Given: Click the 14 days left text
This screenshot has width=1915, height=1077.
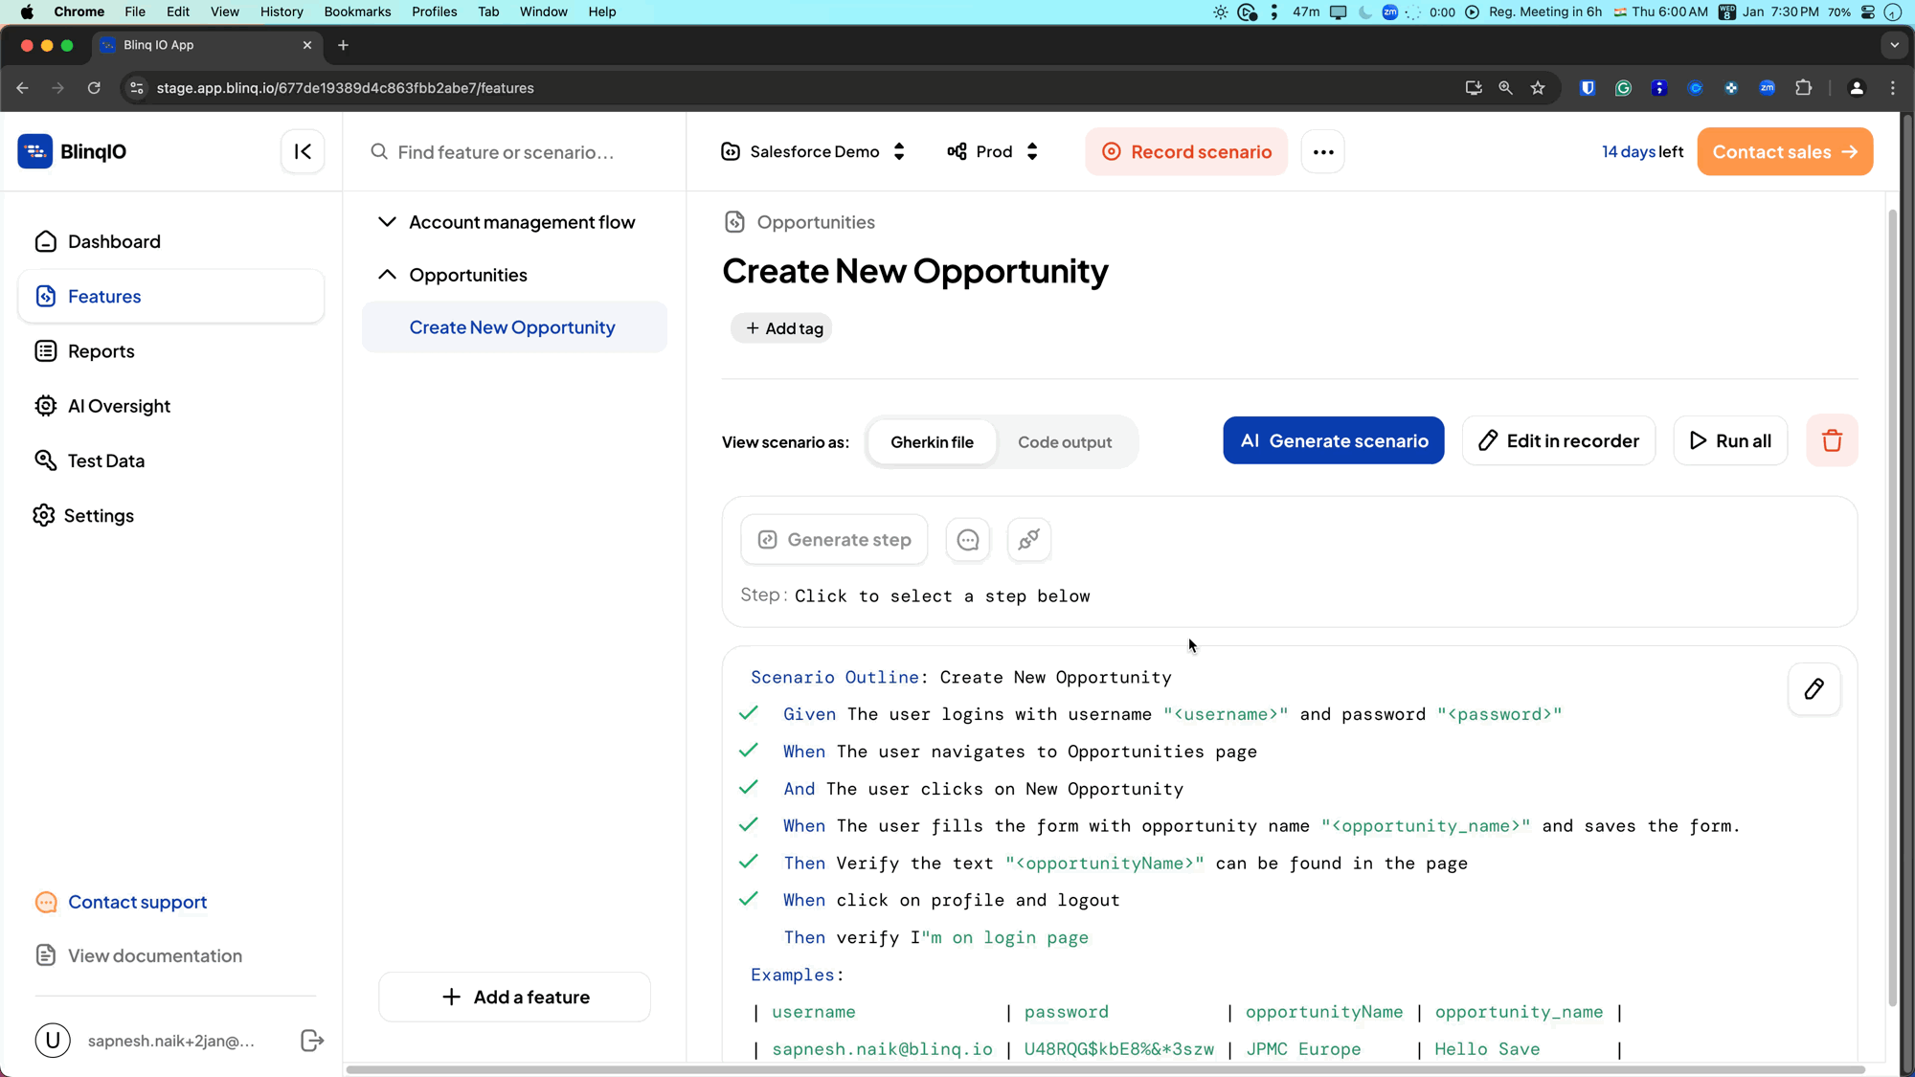Looking at the screenshot, I should (x=1642, y=151).
